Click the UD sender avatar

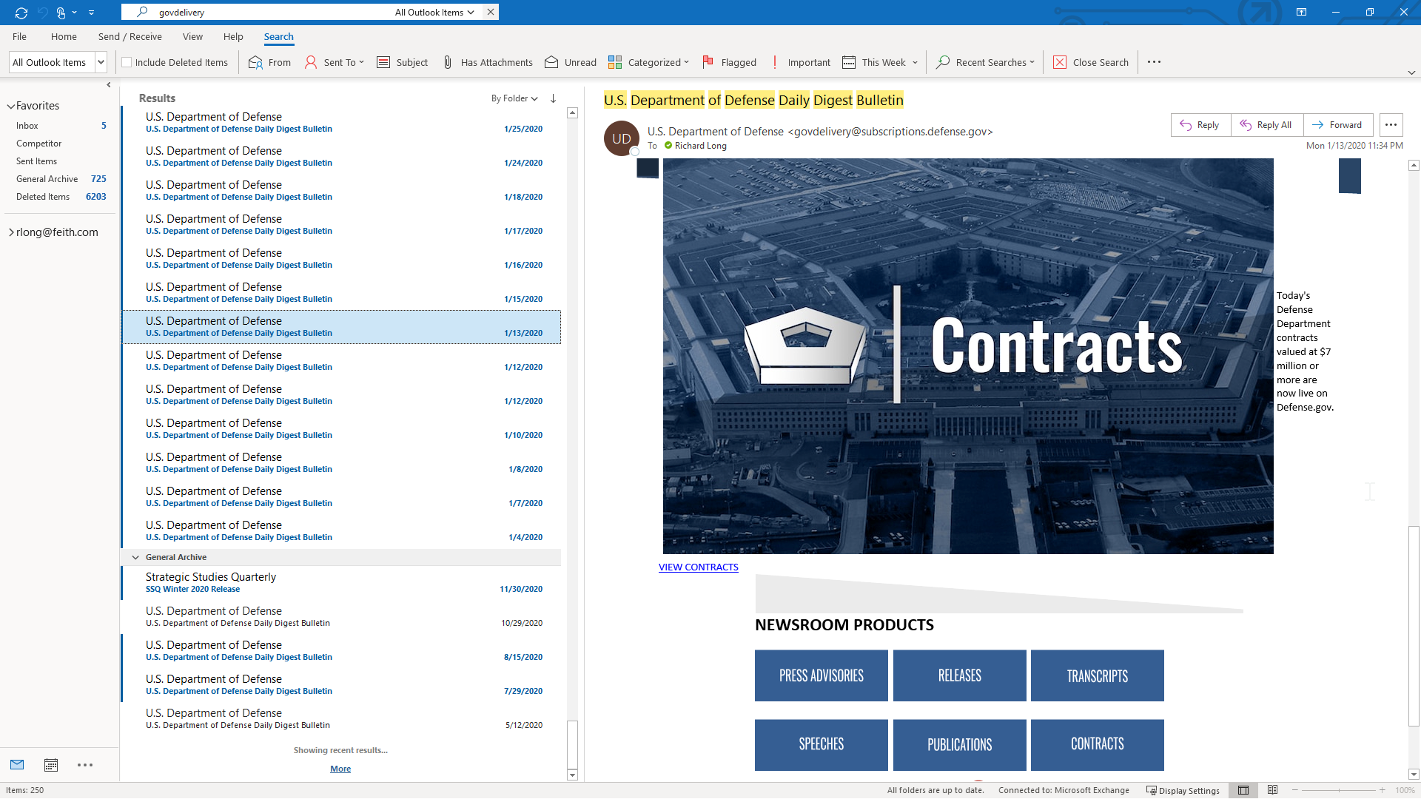tap(622, 138)
